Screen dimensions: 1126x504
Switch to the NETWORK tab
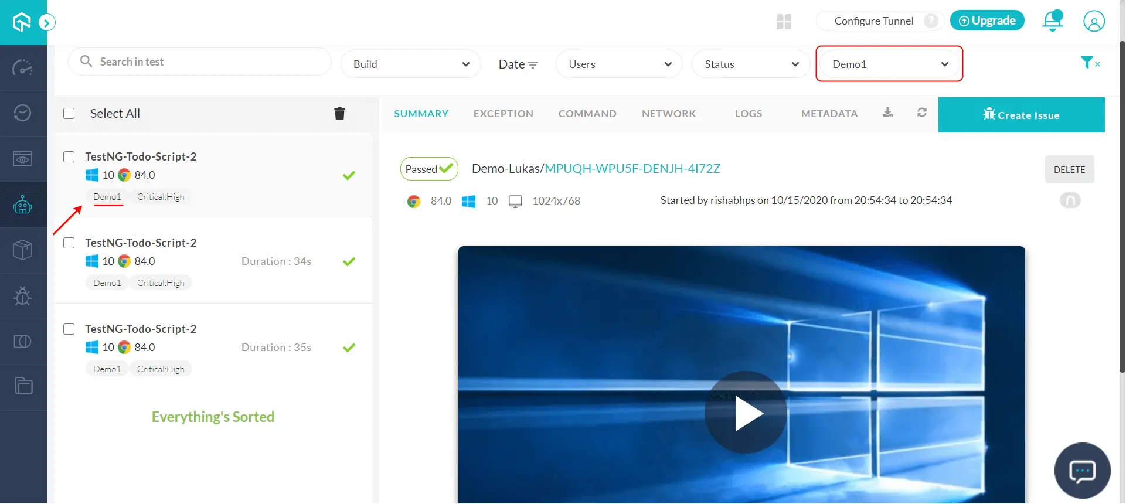click(669, 114)
